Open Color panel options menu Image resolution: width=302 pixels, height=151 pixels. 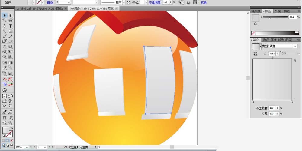(x=299, y=11)
